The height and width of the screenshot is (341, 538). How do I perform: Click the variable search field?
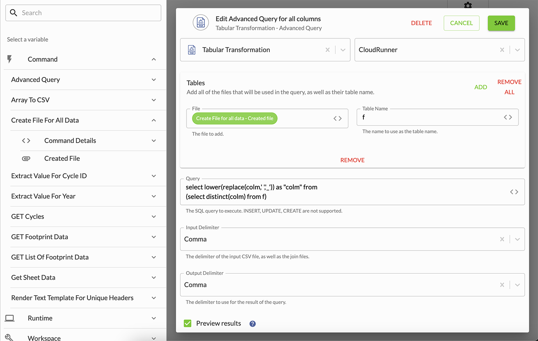83,13
